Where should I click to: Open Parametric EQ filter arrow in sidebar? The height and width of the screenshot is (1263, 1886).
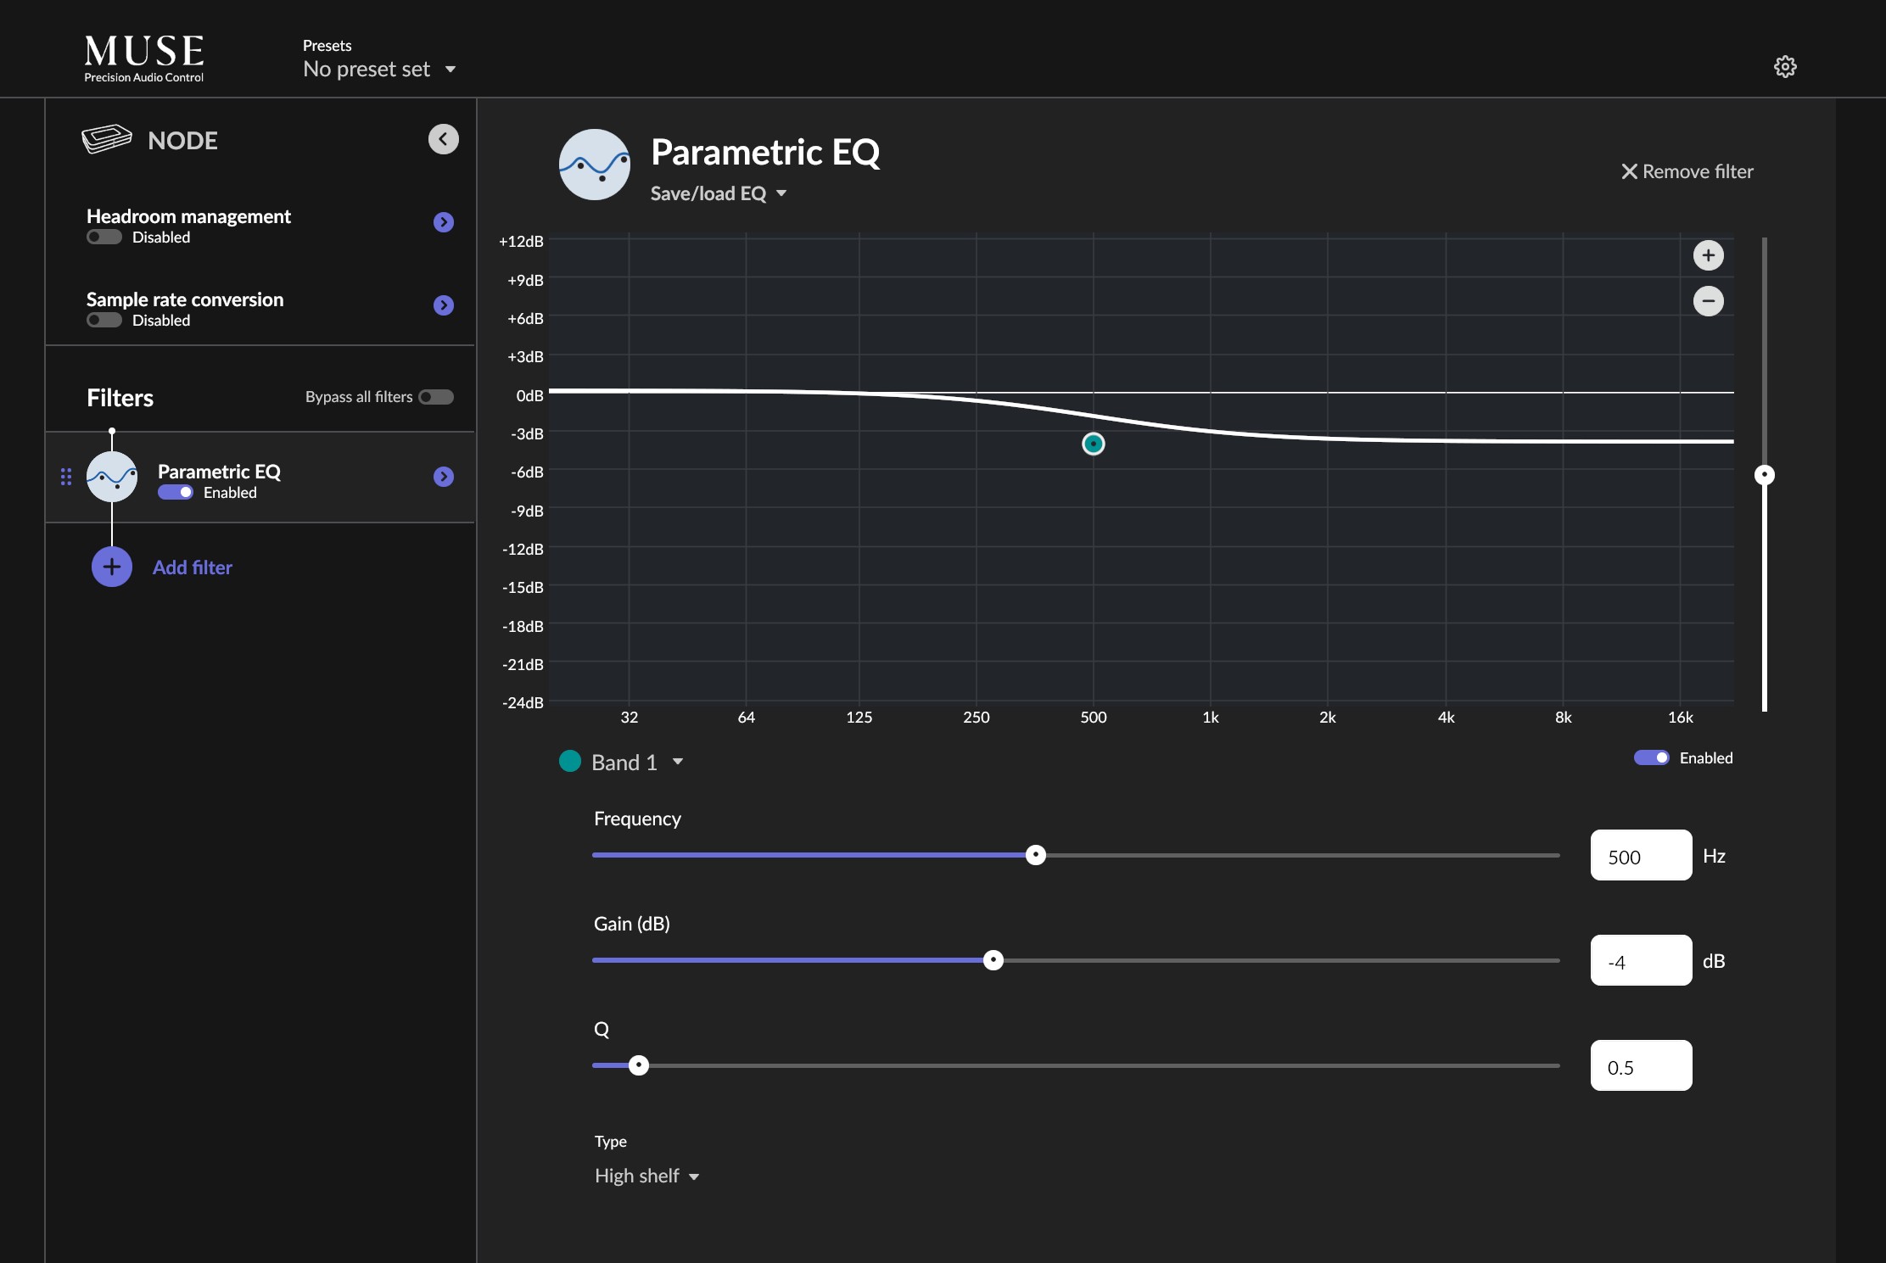pos(443,477)
